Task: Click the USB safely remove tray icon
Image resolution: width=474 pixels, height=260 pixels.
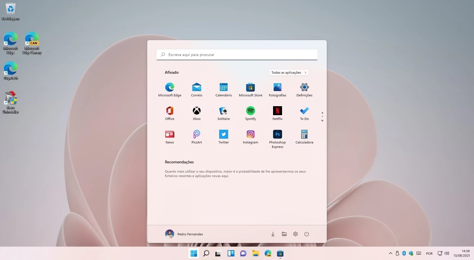Action: (397, 253)
